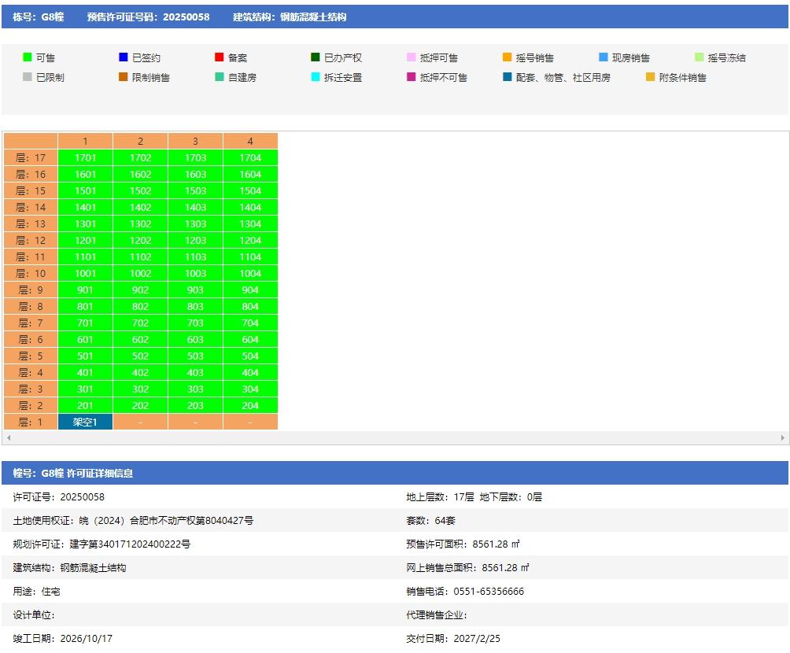The width and height of the screenshot is (790, 653).
Task: Open unit 1304 details
Action: [x=250, y=223]
